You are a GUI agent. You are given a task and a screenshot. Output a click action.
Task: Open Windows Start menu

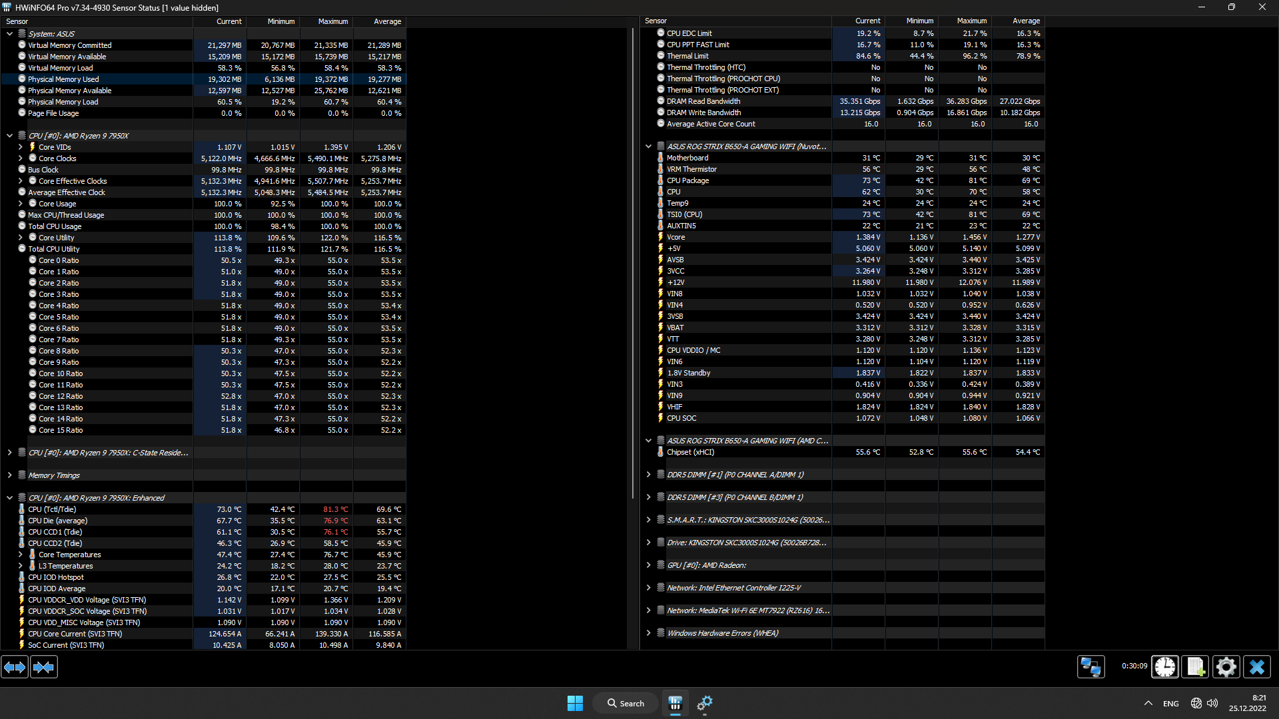(575, 703)
